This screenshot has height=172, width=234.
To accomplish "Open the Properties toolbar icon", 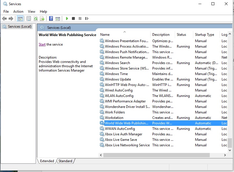I will click(29, 19).
